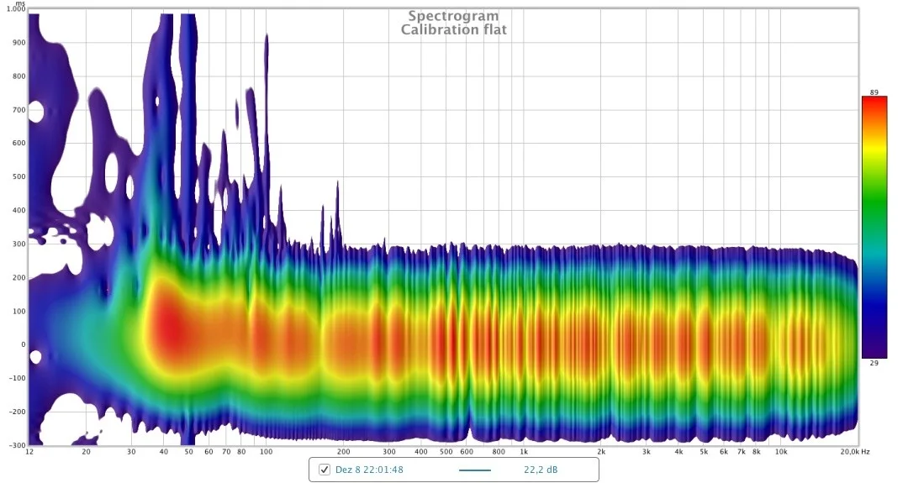Click the trace line sample in legend
Viewport: 908px width, 483px height.
click(475, 470)
